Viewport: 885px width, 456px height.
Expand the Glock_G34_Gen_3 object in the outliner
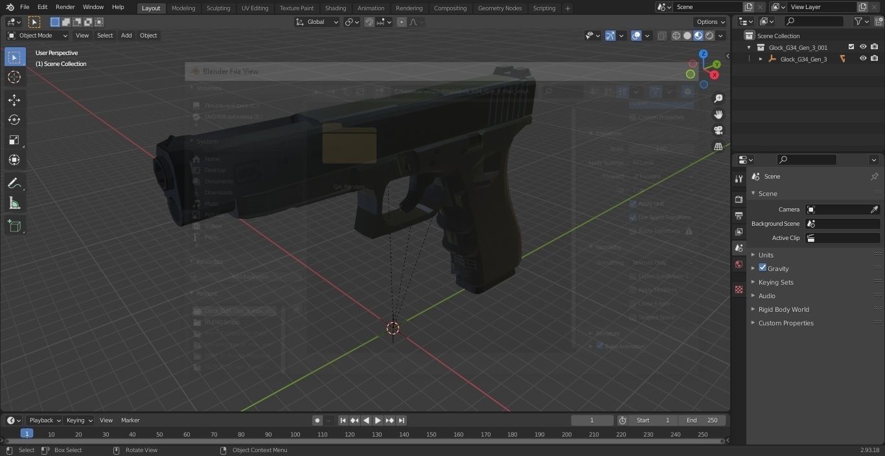(761, 59)
